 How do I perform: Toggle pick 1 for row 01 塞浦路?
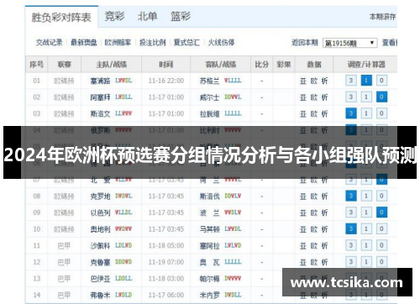click(x=366, y=81)
